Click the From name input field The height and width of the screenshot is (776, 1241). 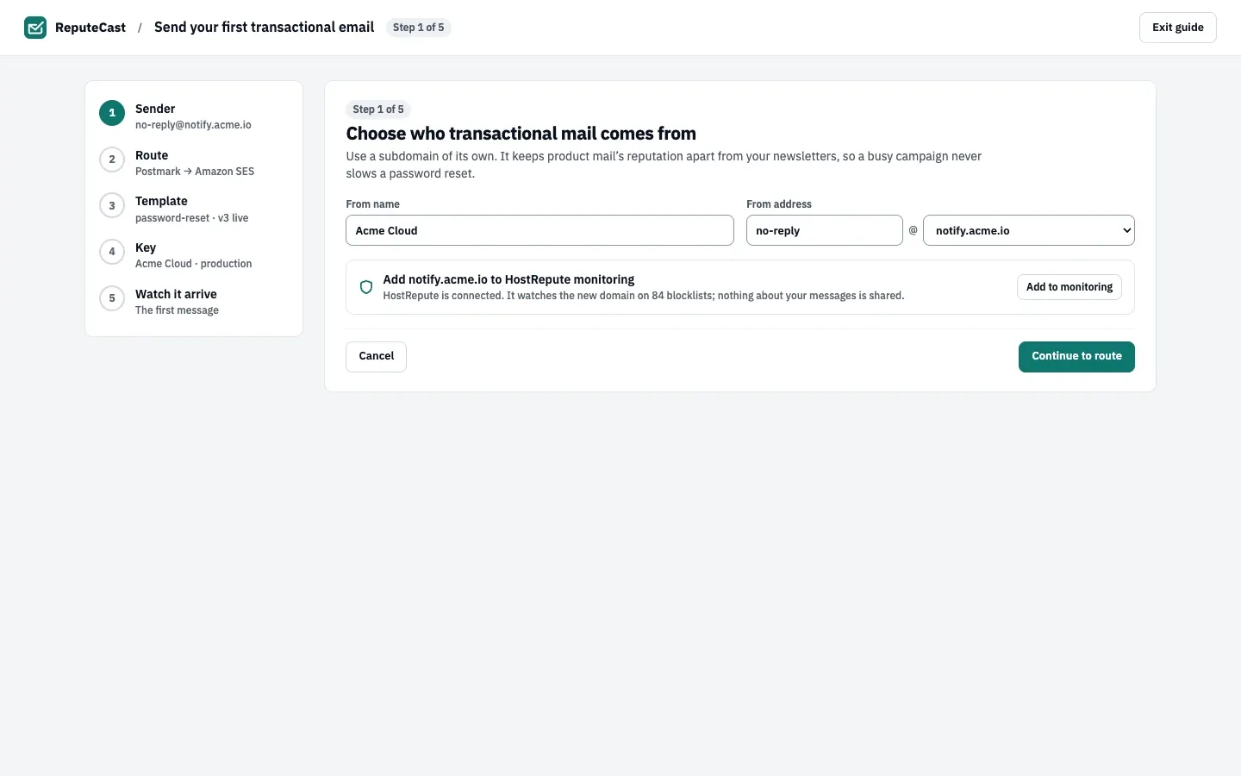coord(540,230)
